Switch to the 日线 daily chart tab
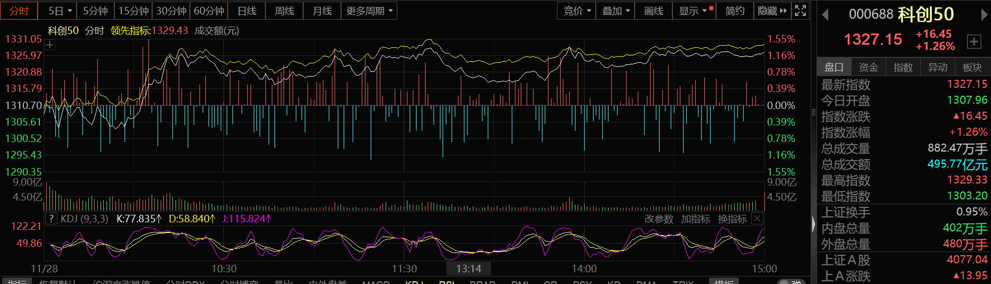 247,11
